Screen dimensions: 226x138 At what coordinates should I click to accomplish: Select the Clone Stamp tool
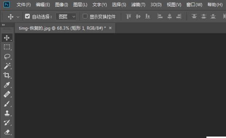tap(7, 113)
